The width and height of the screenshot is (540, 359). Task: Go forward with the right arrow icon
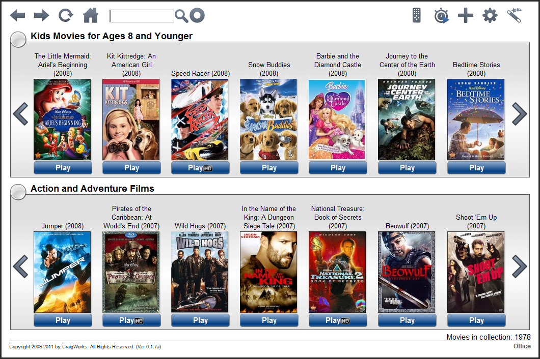pos(42,15)
